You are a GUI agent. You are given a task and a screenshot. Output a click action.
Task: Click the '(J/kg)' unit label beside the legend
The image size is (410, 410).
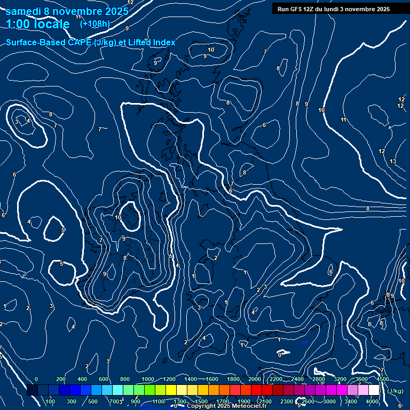click(395, 391)
